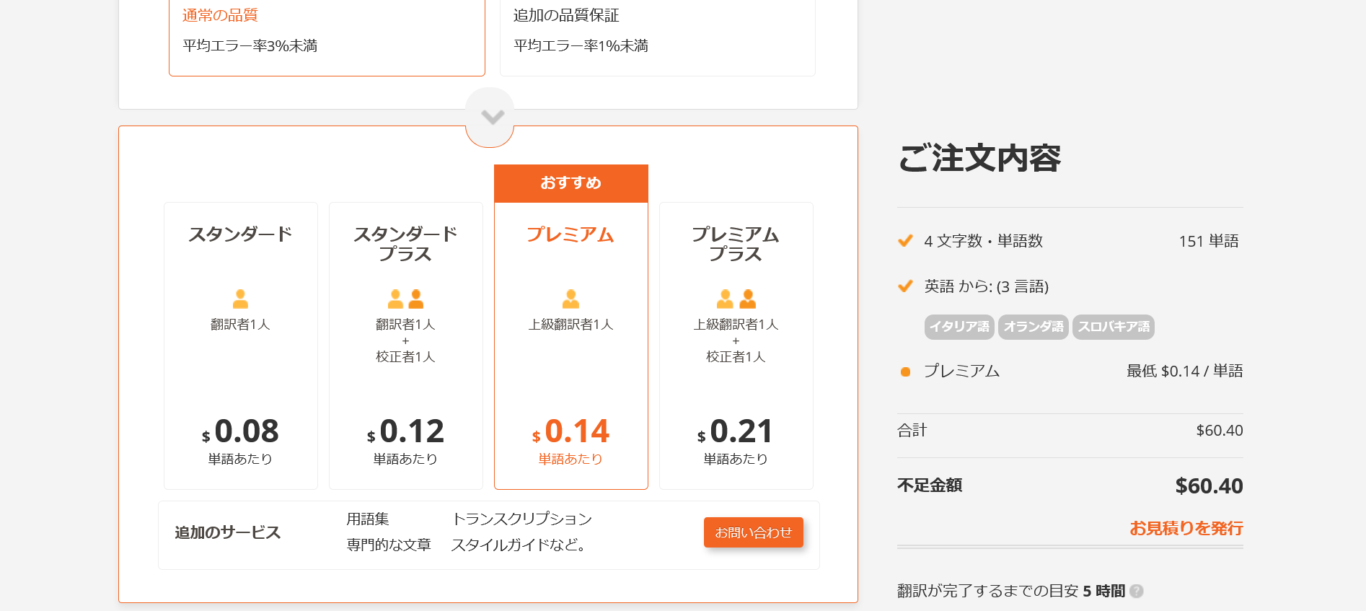
Task: Click the $0.21 price
Action: (x=736, y=431)
